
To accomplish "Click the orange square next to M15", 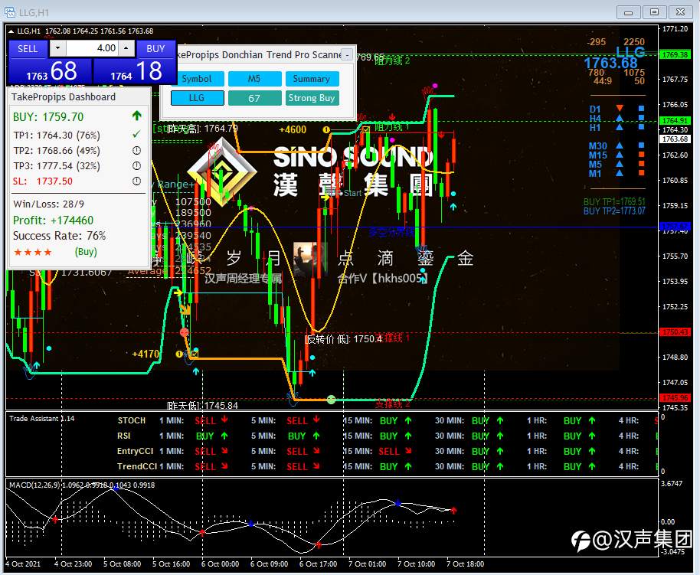I will pos(642,155).
